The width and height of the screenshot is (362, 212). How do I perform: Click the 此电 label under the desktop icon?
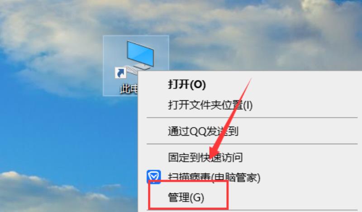pyautogui.click(x=129, y=89)
